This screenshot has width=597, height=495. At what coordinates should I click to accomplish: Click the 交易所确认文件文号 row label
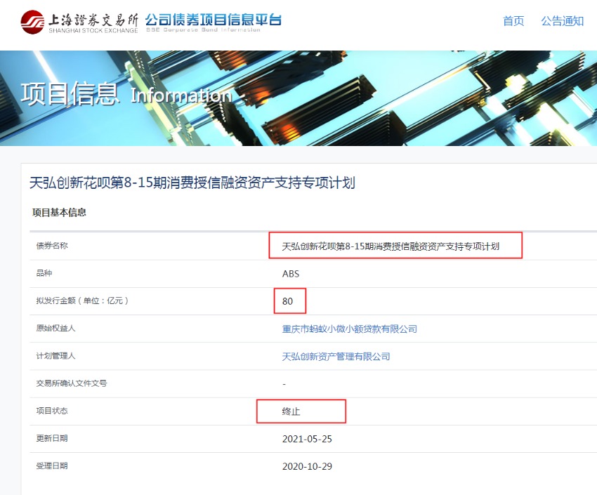tap(71, 383)
